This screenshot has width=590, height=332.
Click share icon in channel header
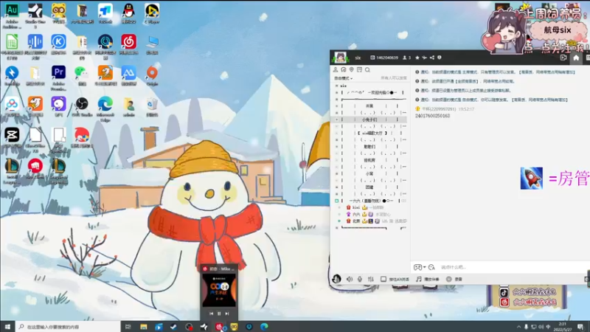point(432,58)
